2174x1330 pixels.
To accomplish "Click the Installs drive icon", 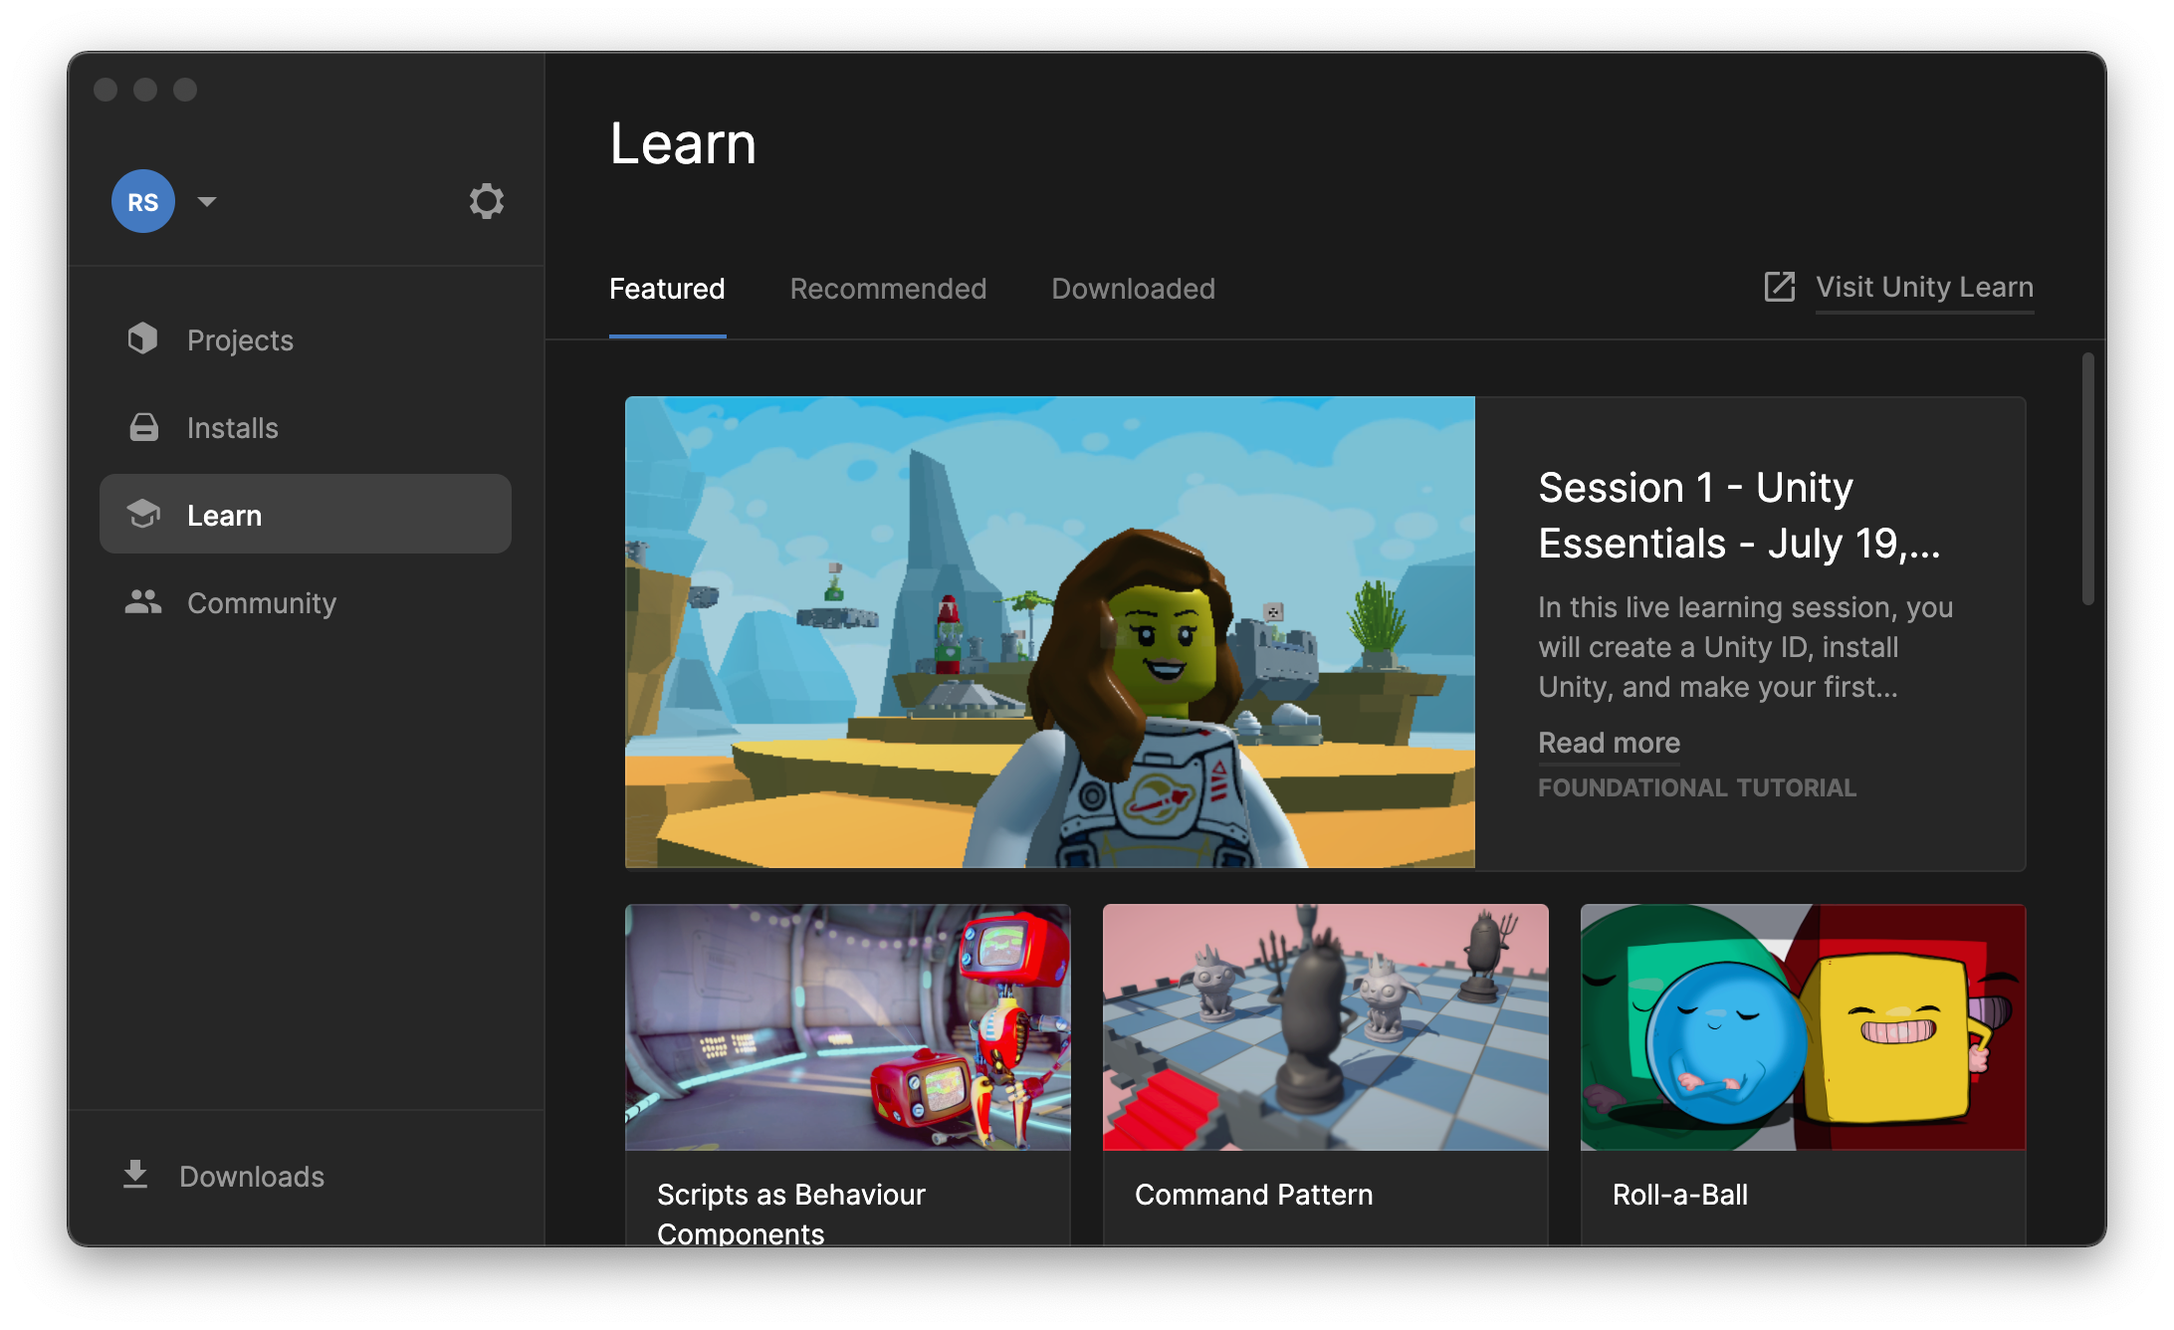I will [x=143, y=427].
